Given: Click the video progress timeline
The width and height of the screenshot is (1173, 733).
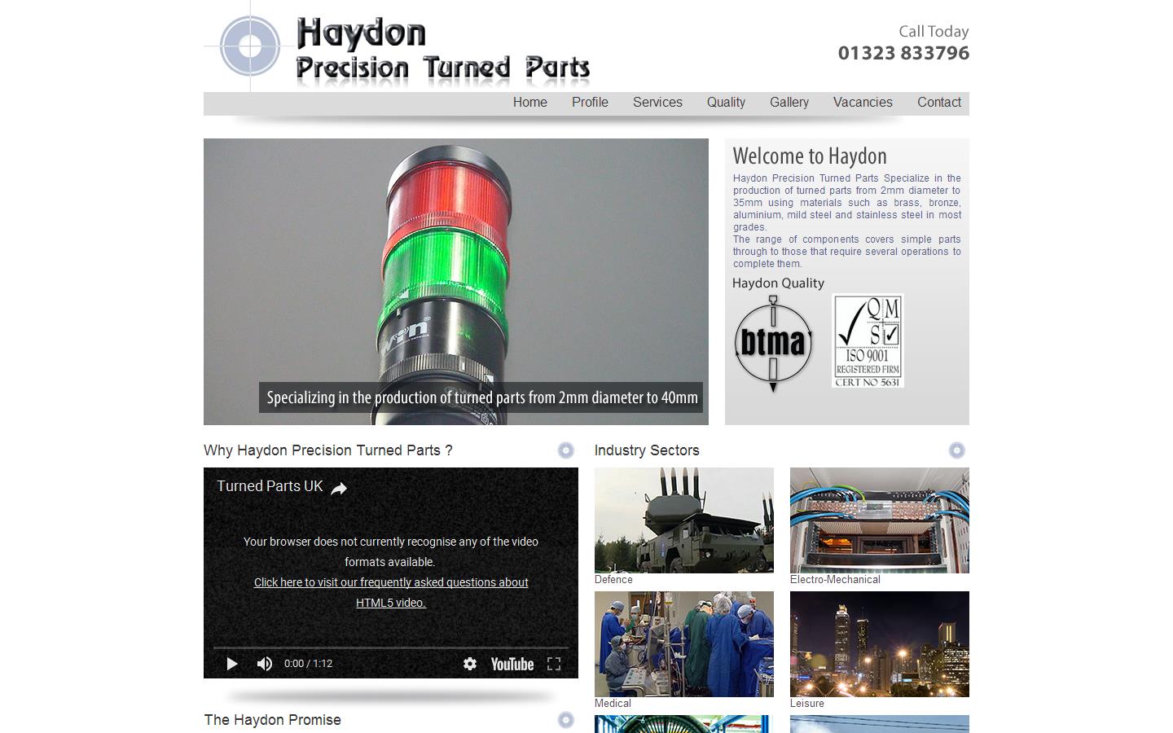Looking at the screenshot, I should tap(391, 646).
